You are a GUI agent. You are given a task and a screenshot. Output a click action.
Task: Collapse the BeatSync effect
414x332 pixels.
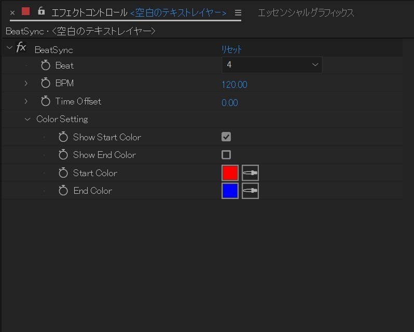tap(9, 48)
